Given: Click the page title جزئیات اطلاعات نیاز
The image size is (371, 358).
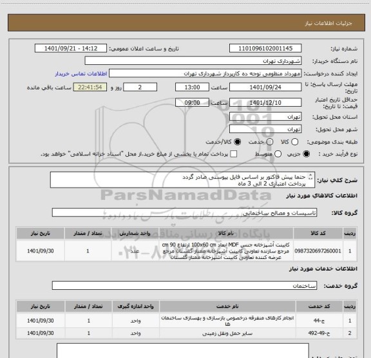Looking at the screenshot, I should (x=328, y=23).
